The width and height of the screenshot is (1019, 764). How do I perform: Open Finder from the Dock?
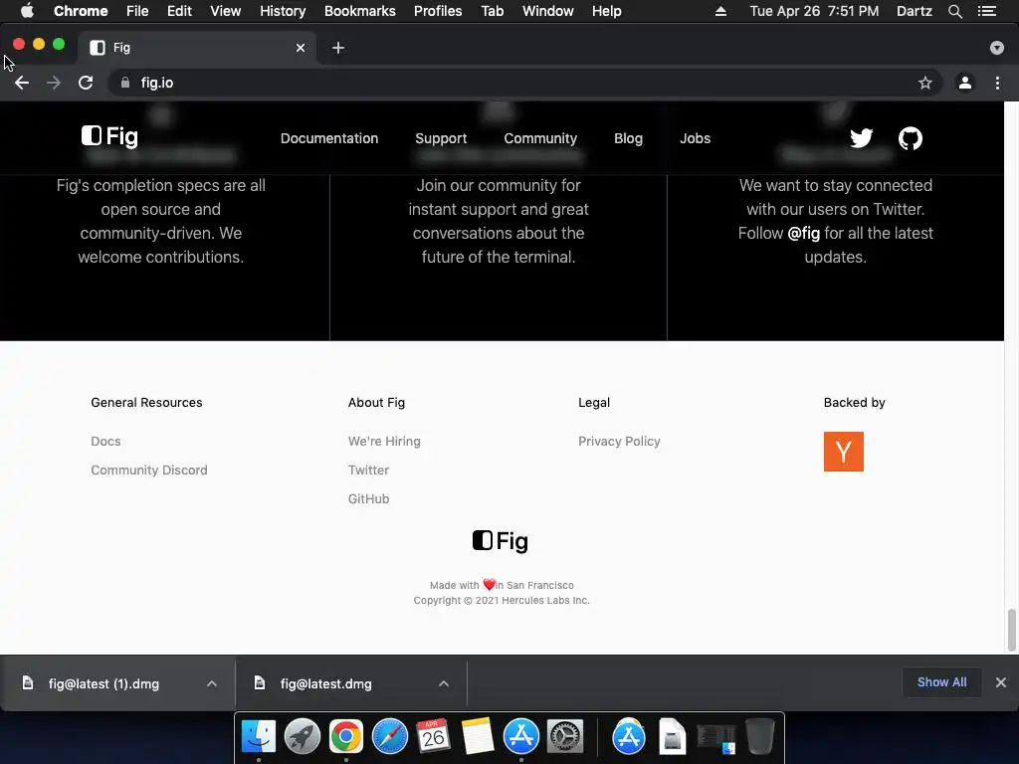coord(259,737)
